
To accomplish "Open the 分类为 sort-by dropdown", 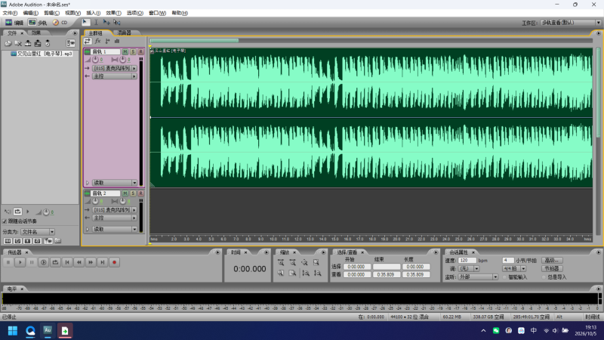I will (37, 232).
